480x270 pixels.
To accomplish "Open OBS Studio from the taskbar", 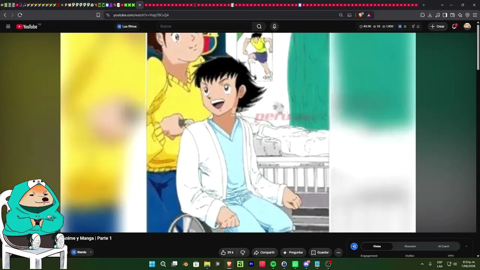I will 328,264.
